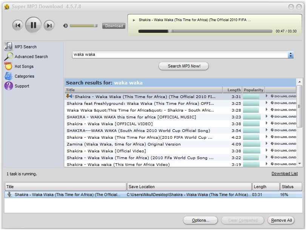Adjust the volume slider

coord(83,26)
